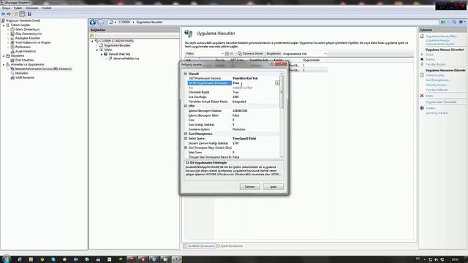Select Olay Görüntüleyicisi in the tree

click(x=29, y=34)
